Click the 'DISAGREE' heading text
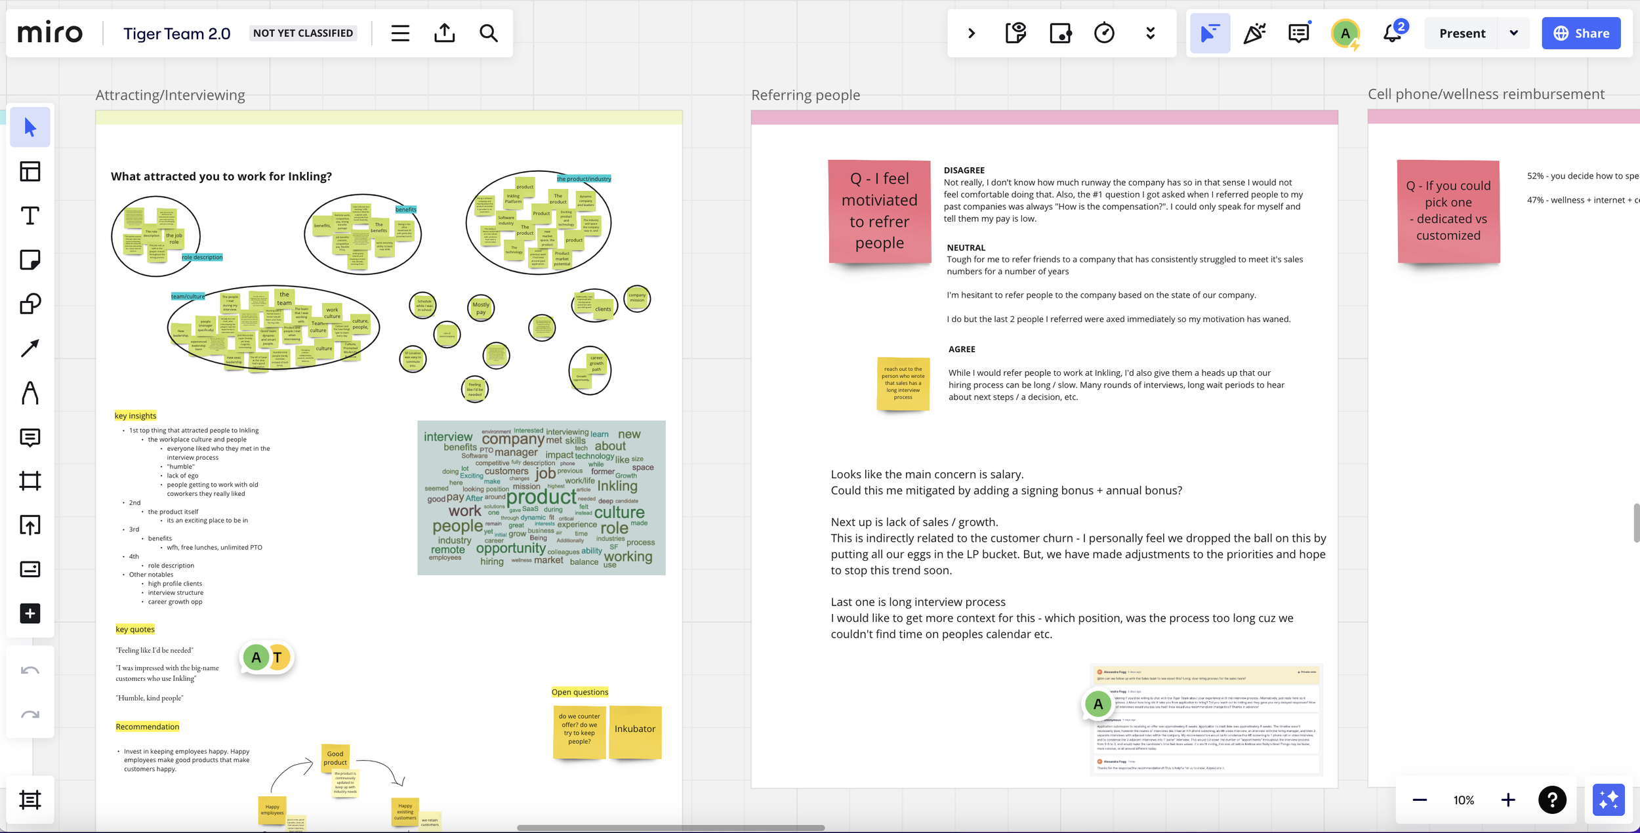The height and width of the screenshot is (833, 1640). [x=964, y=171]
